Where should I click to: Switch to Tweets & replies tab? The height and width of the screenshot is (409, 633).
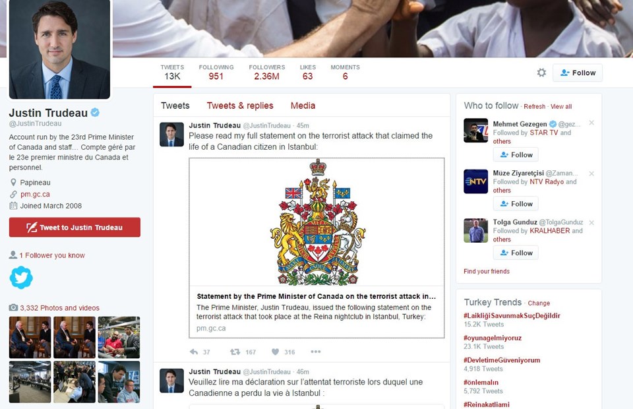coord(240,106)
